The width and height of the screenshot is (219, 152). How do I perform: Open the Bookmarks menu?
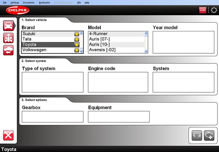[44, 2]
